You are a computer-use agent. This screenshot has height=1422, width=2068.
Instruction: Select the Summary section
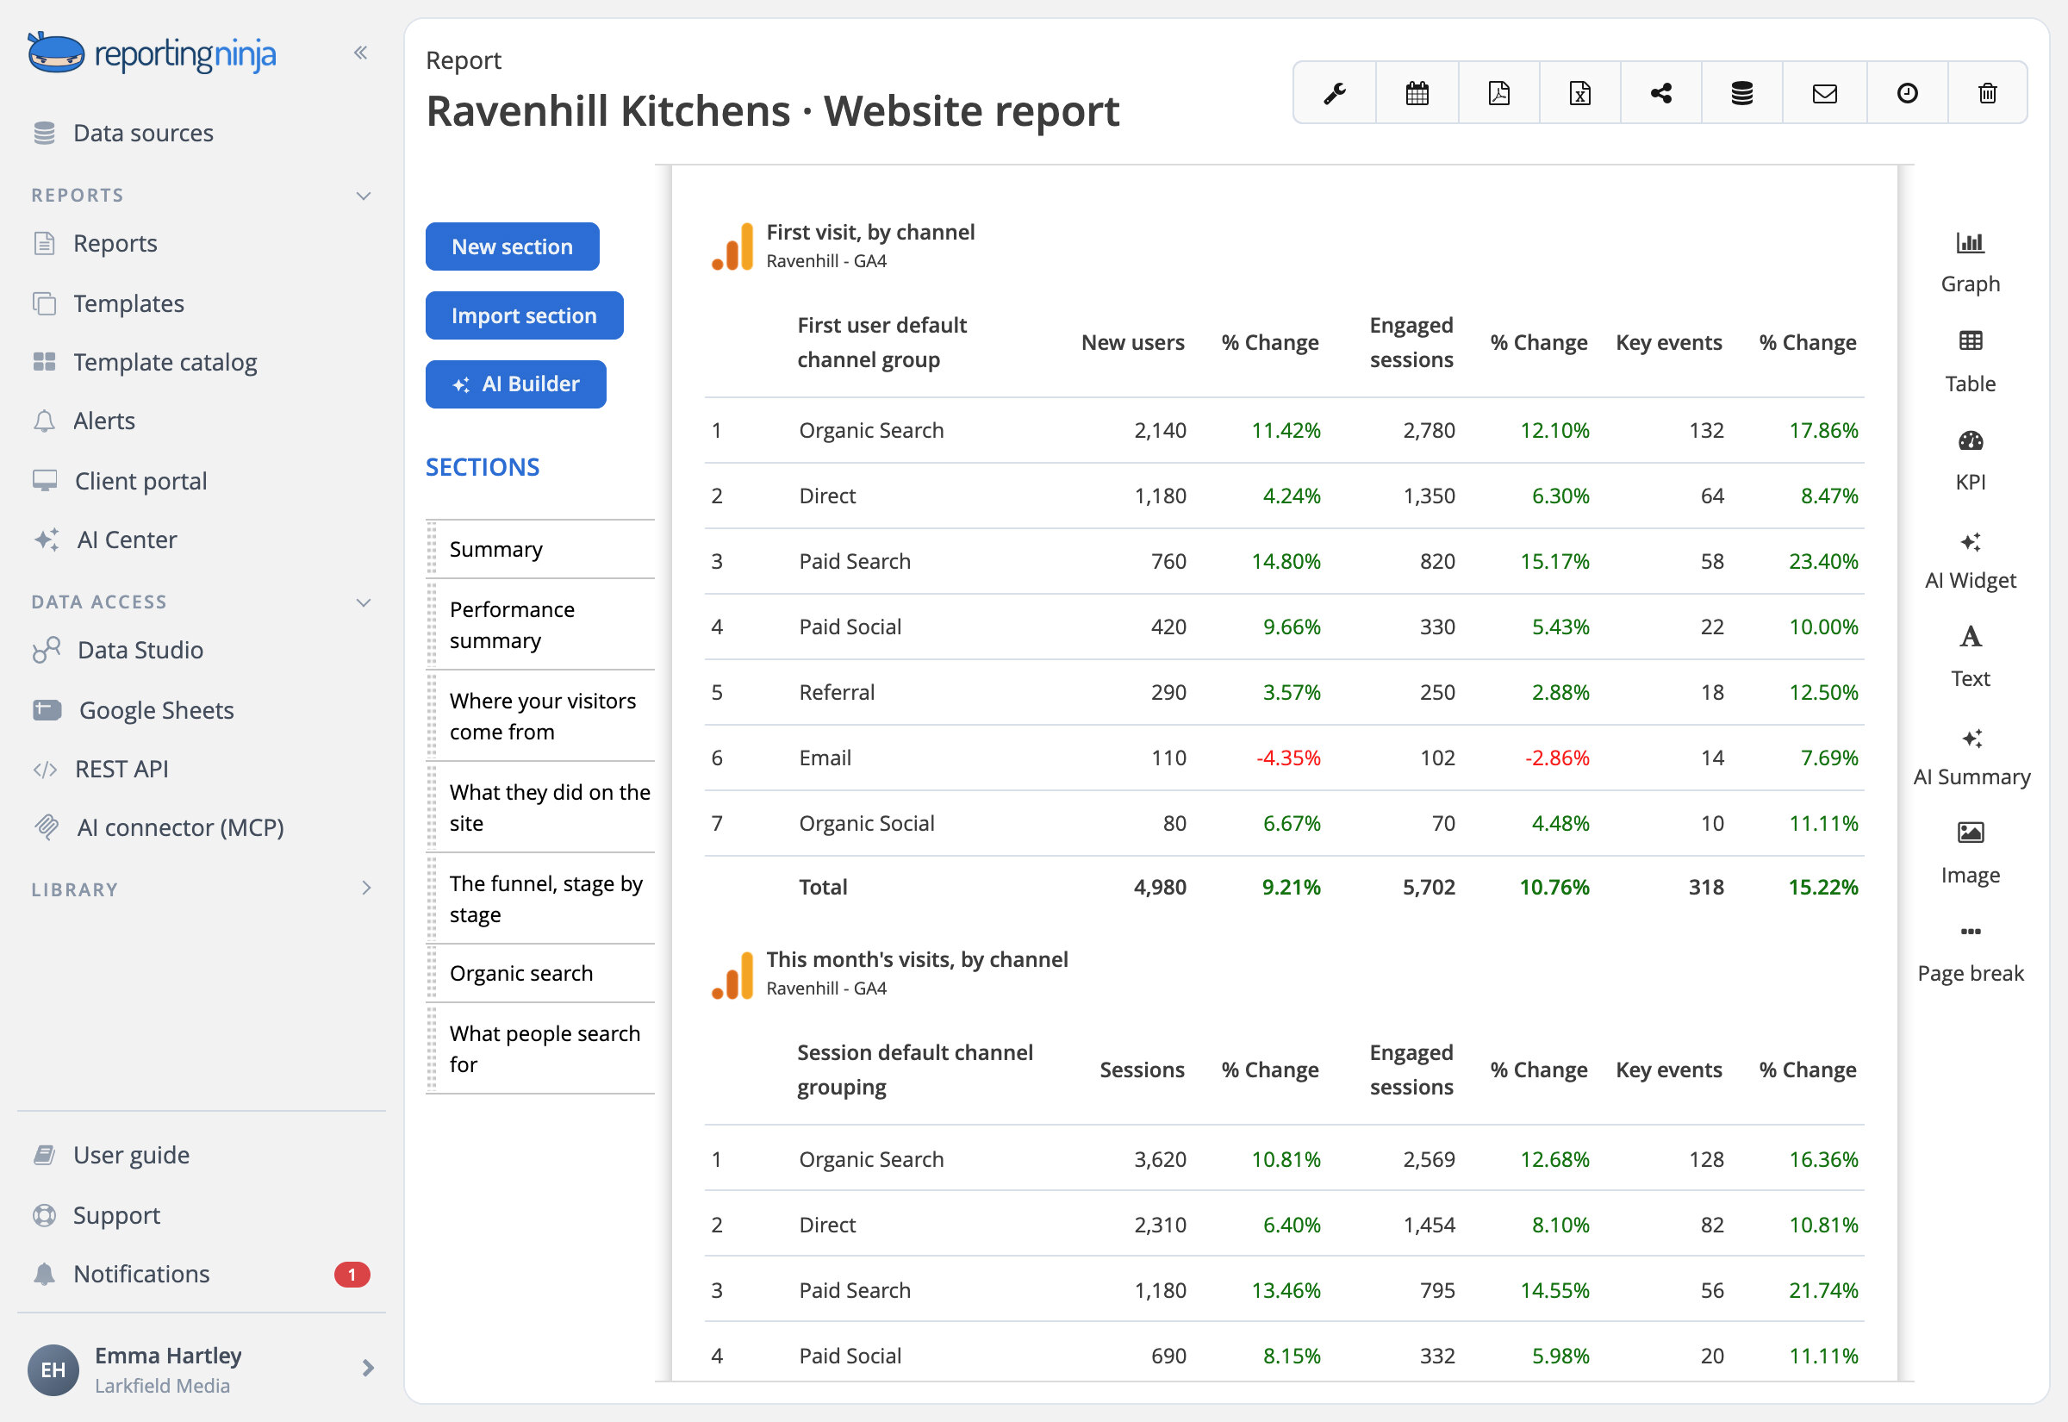coord(540,549)
